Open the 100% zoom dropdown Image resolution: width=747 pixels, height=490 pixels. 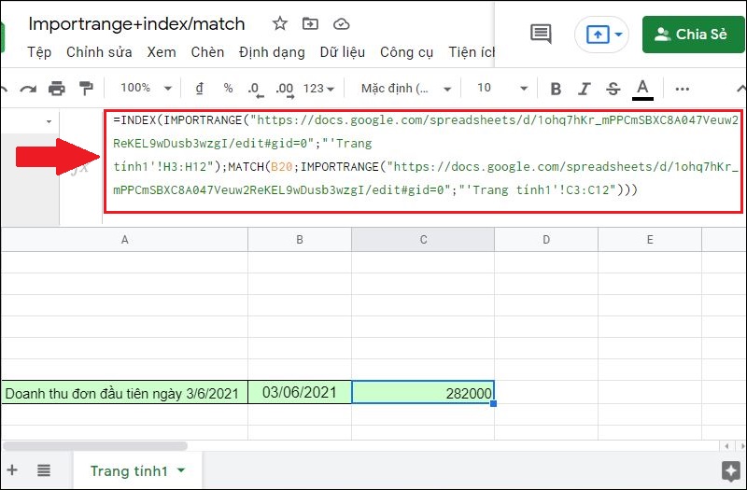pos(146,88)
